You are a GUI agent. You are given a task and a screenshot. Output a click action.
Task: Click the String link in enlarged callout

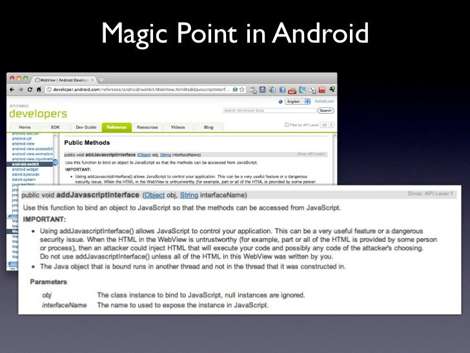coord(189,195)
